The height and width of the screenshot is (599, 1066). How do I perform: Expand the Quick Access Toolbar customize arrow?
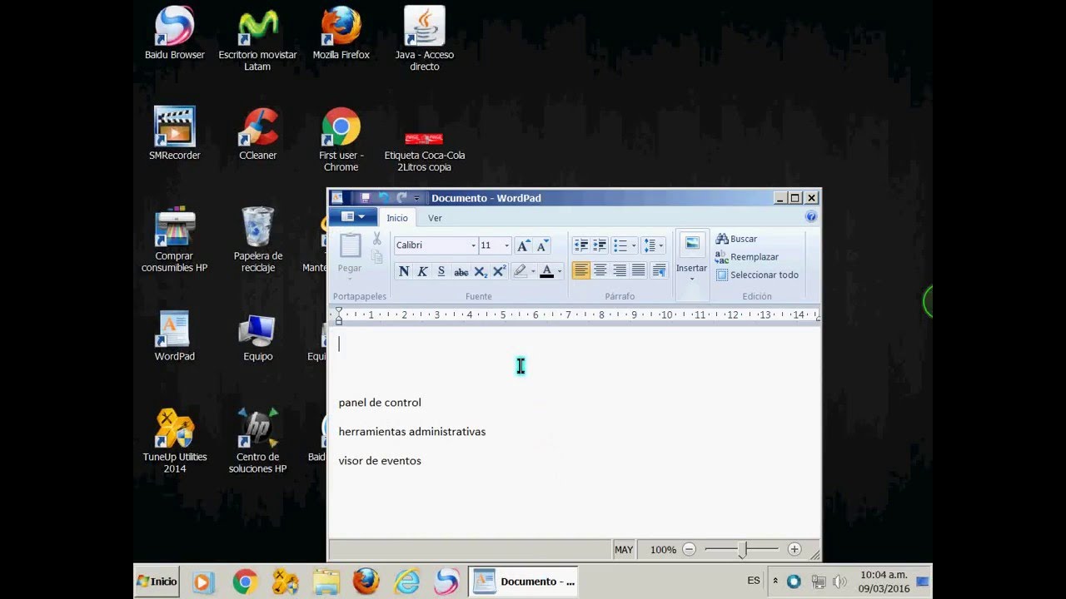pyautogui.click(x=417, y=198)
